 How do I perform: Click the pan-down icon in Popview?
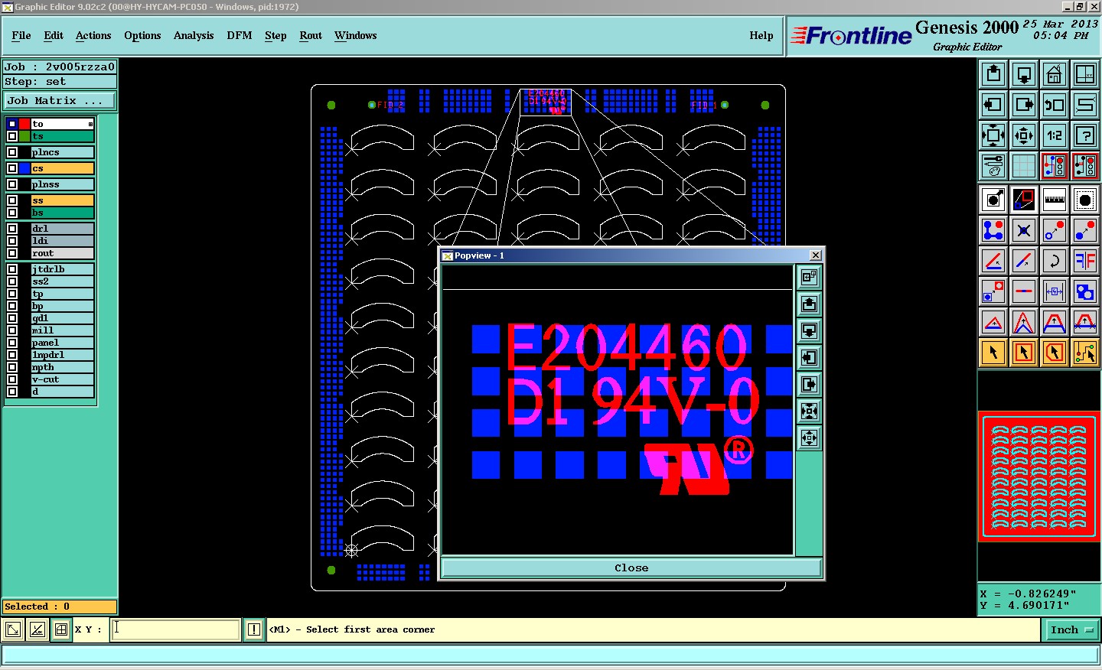pyautogui.click(x=809, y=330)
